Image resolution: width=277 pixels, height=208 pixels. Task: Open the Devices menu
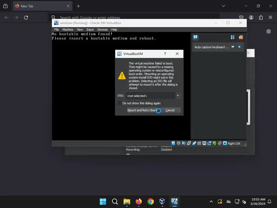pyautogui.click(x=102, y=30)
